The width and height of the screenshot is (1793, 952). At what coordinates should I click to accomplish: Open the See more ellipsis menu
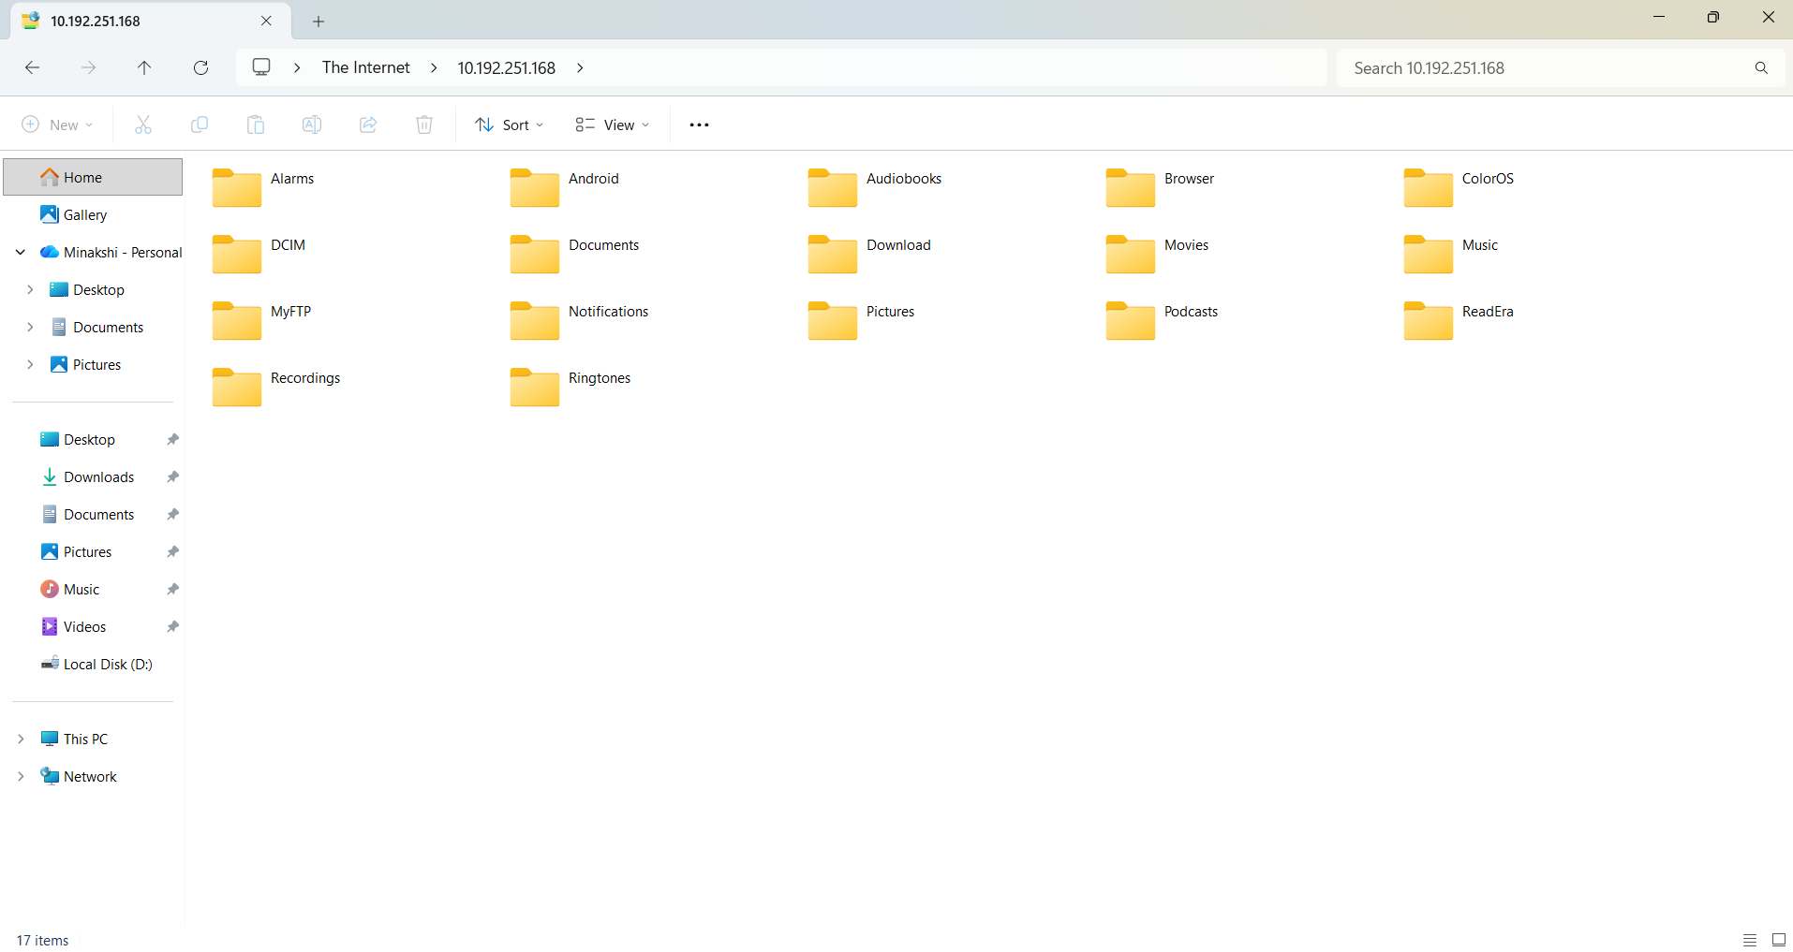(x=699, y=124)
